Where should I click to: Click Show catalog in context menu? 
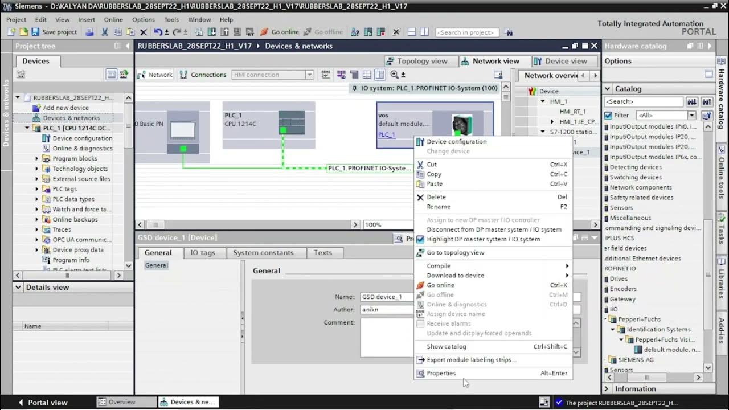click(493, 346)
